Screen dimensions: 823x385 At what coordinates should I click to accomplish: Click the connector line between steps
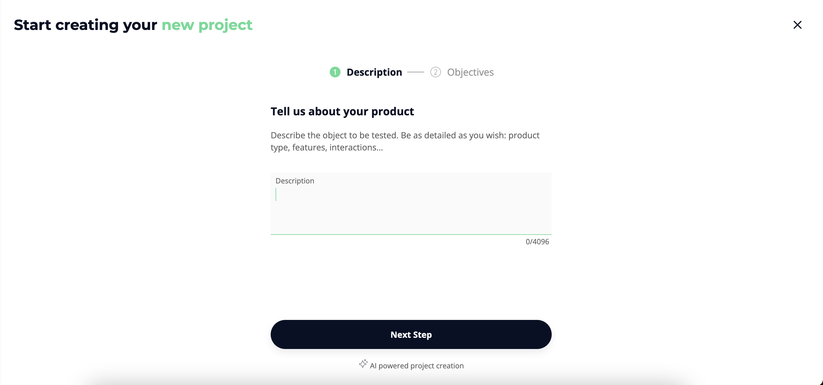coord(416,72)
